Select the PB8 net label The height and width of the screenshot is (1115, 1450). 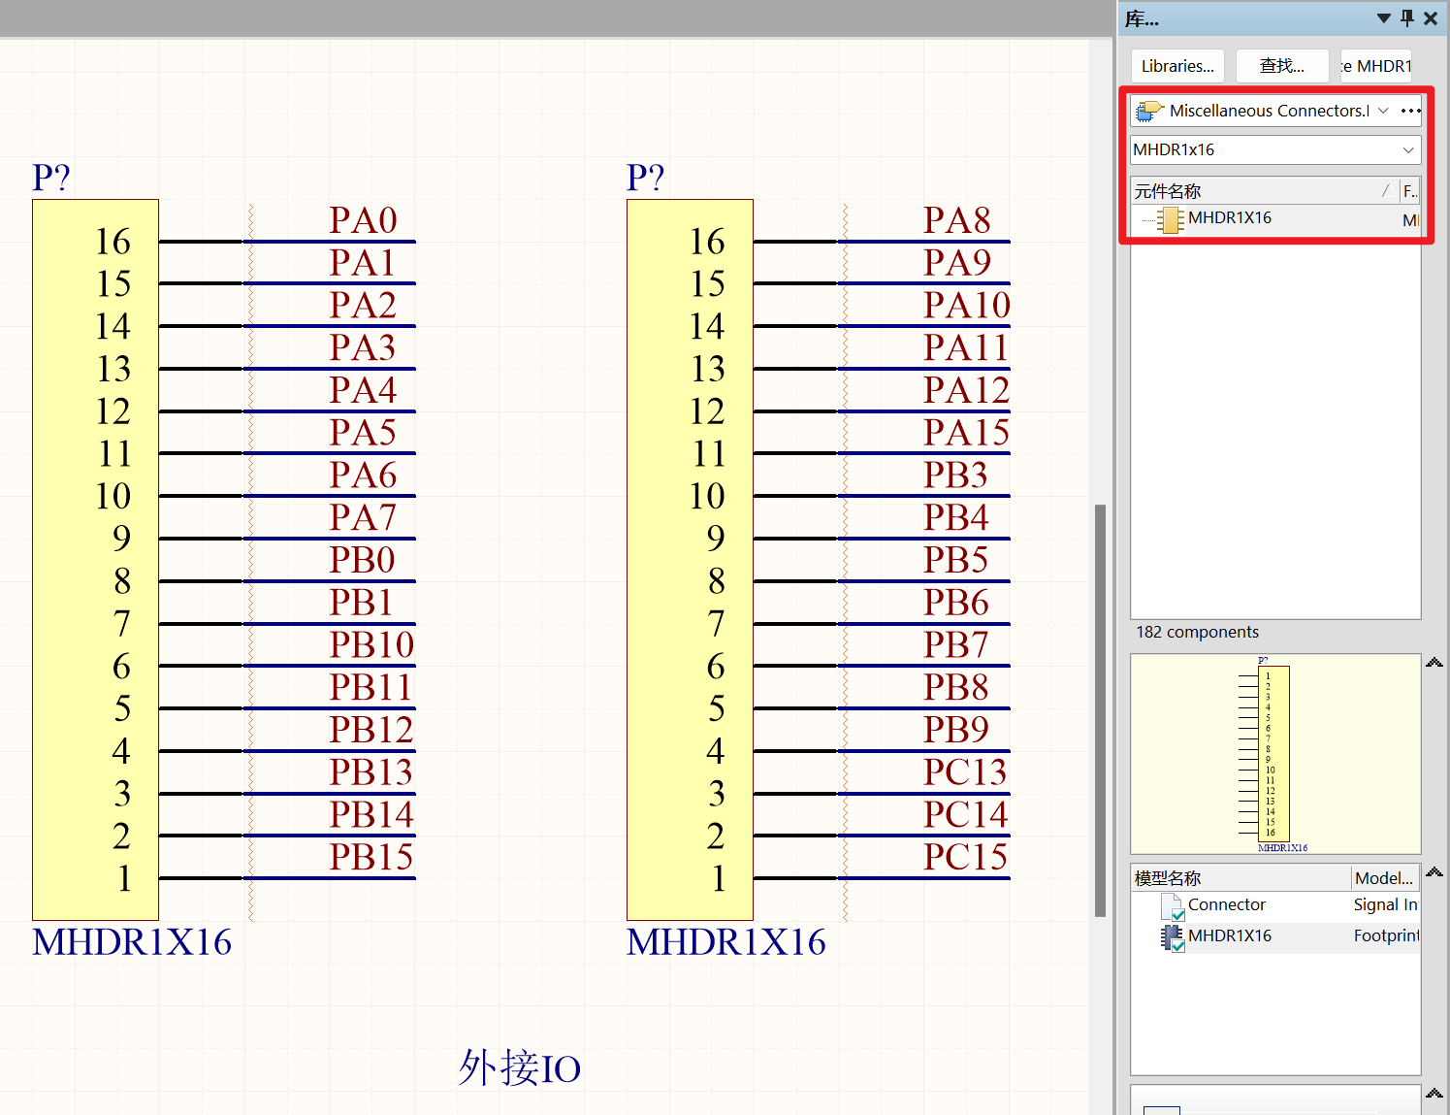click(x=956, y=688)
